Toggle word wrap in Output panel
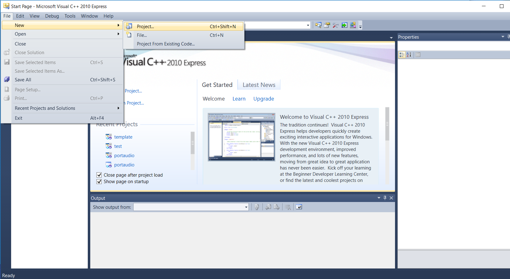Image resolution: width=510 pixels, height=279 pixels. [x=299, y=207]
